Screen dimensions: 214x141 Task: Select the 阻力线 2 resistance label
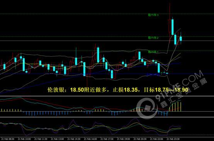pos(153,38)
